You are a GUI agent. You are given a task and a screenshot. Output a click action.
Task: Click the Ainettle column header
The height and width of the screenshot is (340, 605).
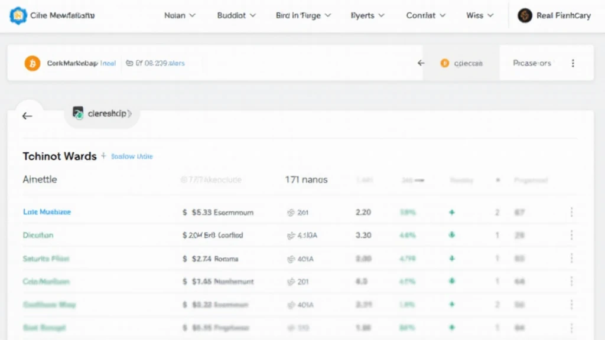pos(40,179)
